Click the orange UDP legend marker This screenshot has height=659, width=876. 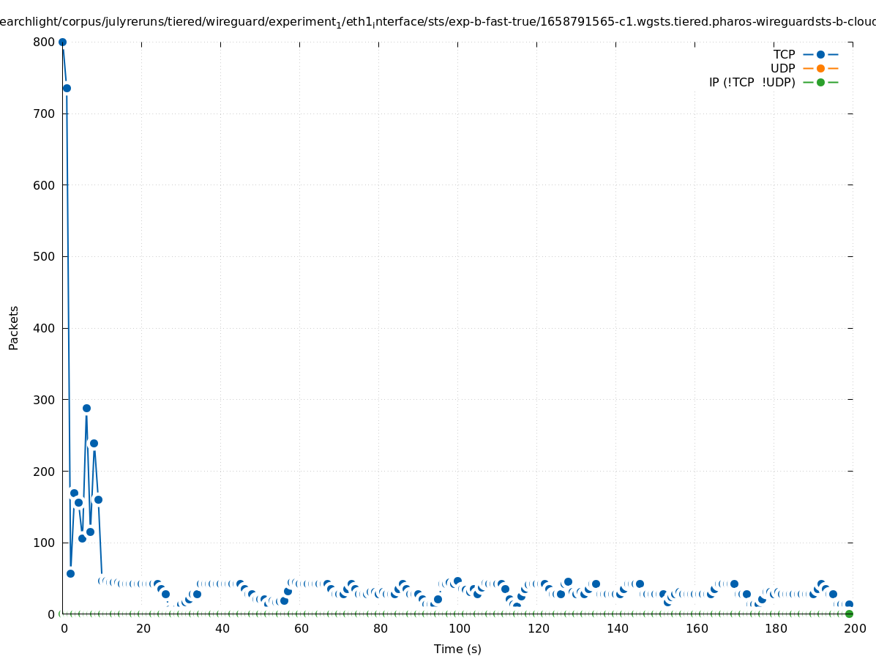point(820,68)
